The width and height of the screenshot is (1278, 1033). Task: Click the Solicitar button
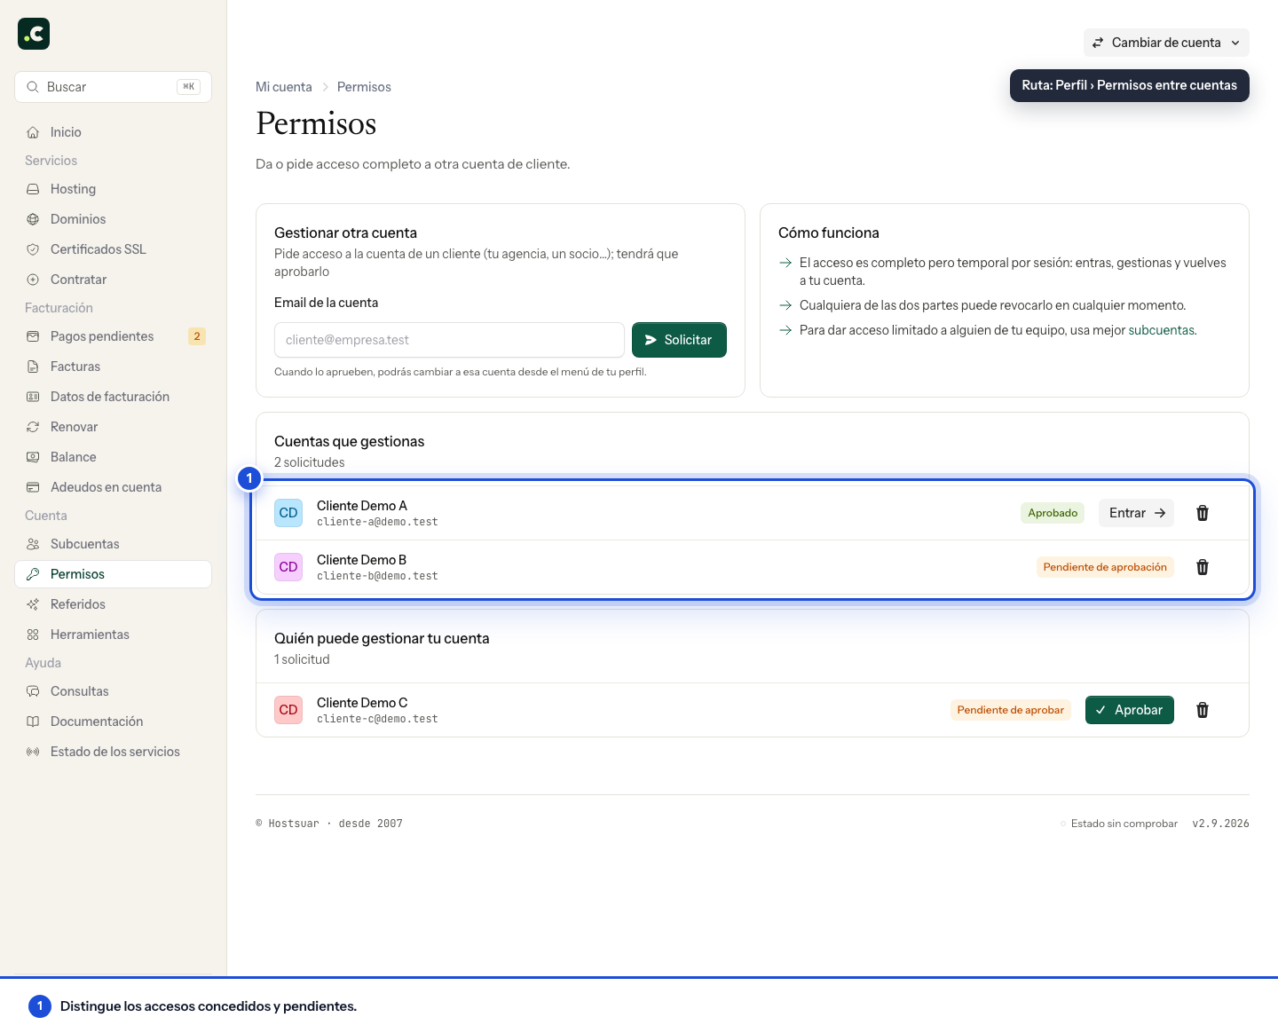(x=679, y=340)
